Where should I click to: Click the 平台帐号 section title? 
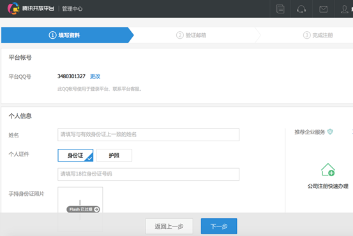pyautogui.click(x=20, y=57)
